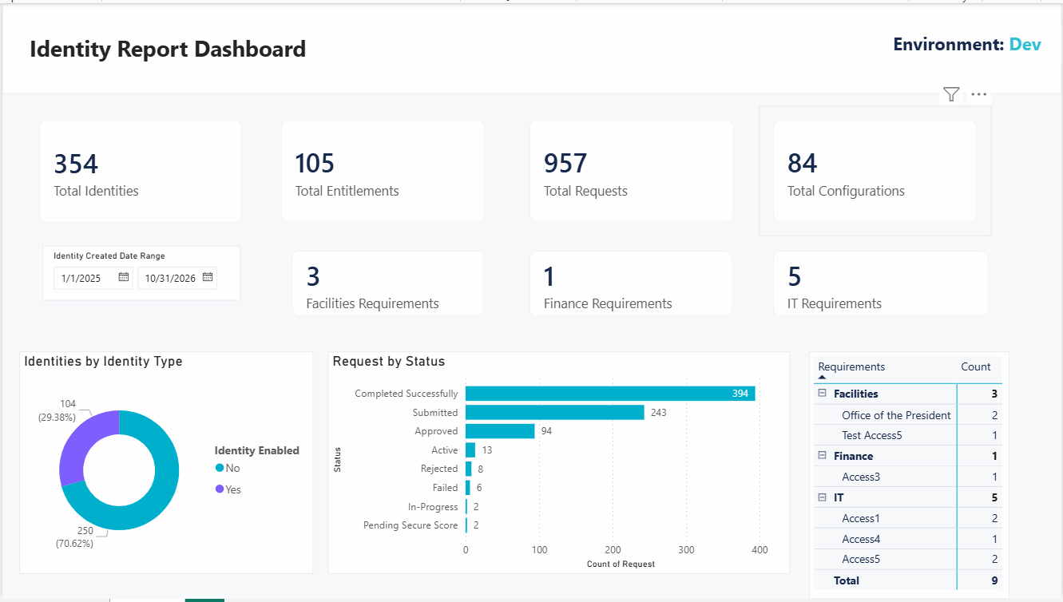Select the Total Identities card
The height and width of the screenshot is (602, 1063).
point(141,171)
